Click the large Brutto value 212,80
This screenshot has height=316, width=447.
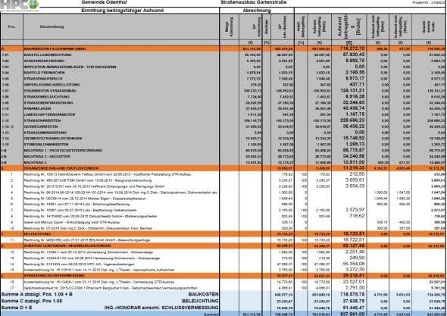(x=357, y=174)
